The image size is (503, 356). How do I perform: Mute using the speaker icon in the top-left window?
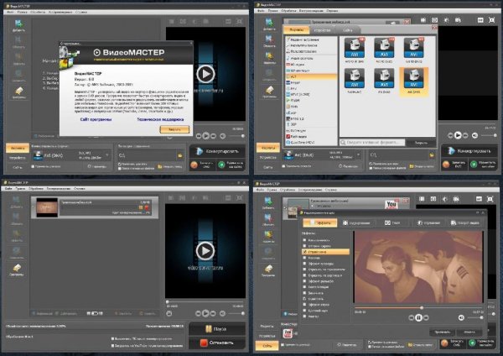pos(223,136)
